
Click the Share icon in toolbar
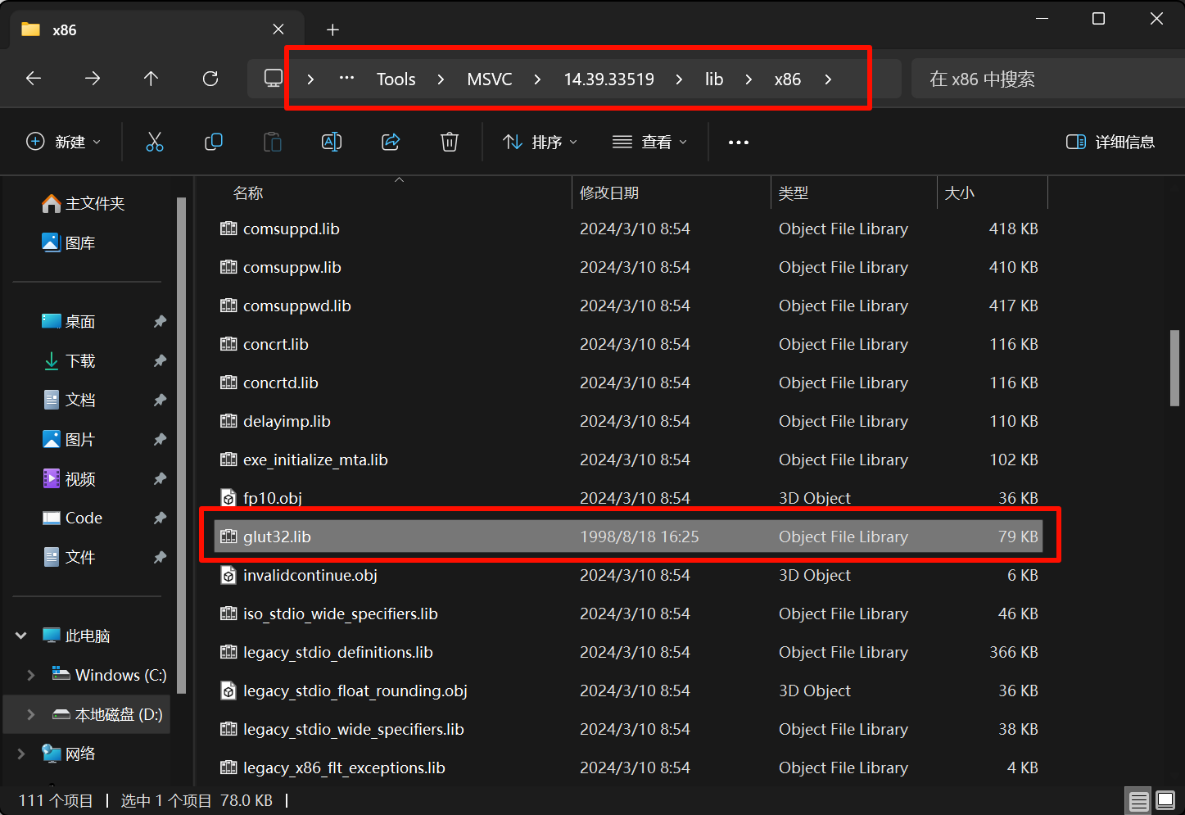(391, 142)
